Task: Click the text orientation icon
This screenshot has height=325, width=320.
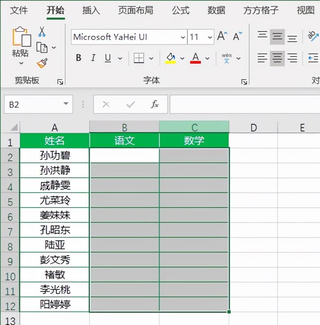Action: tap(313, 36)
